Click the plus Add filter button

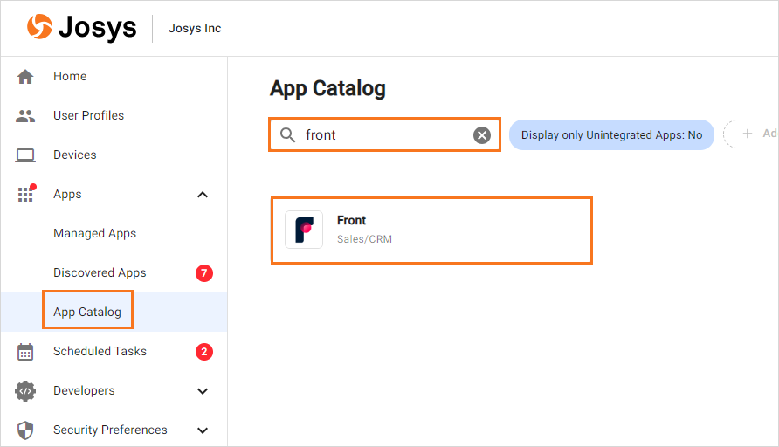tap(751, 134)
